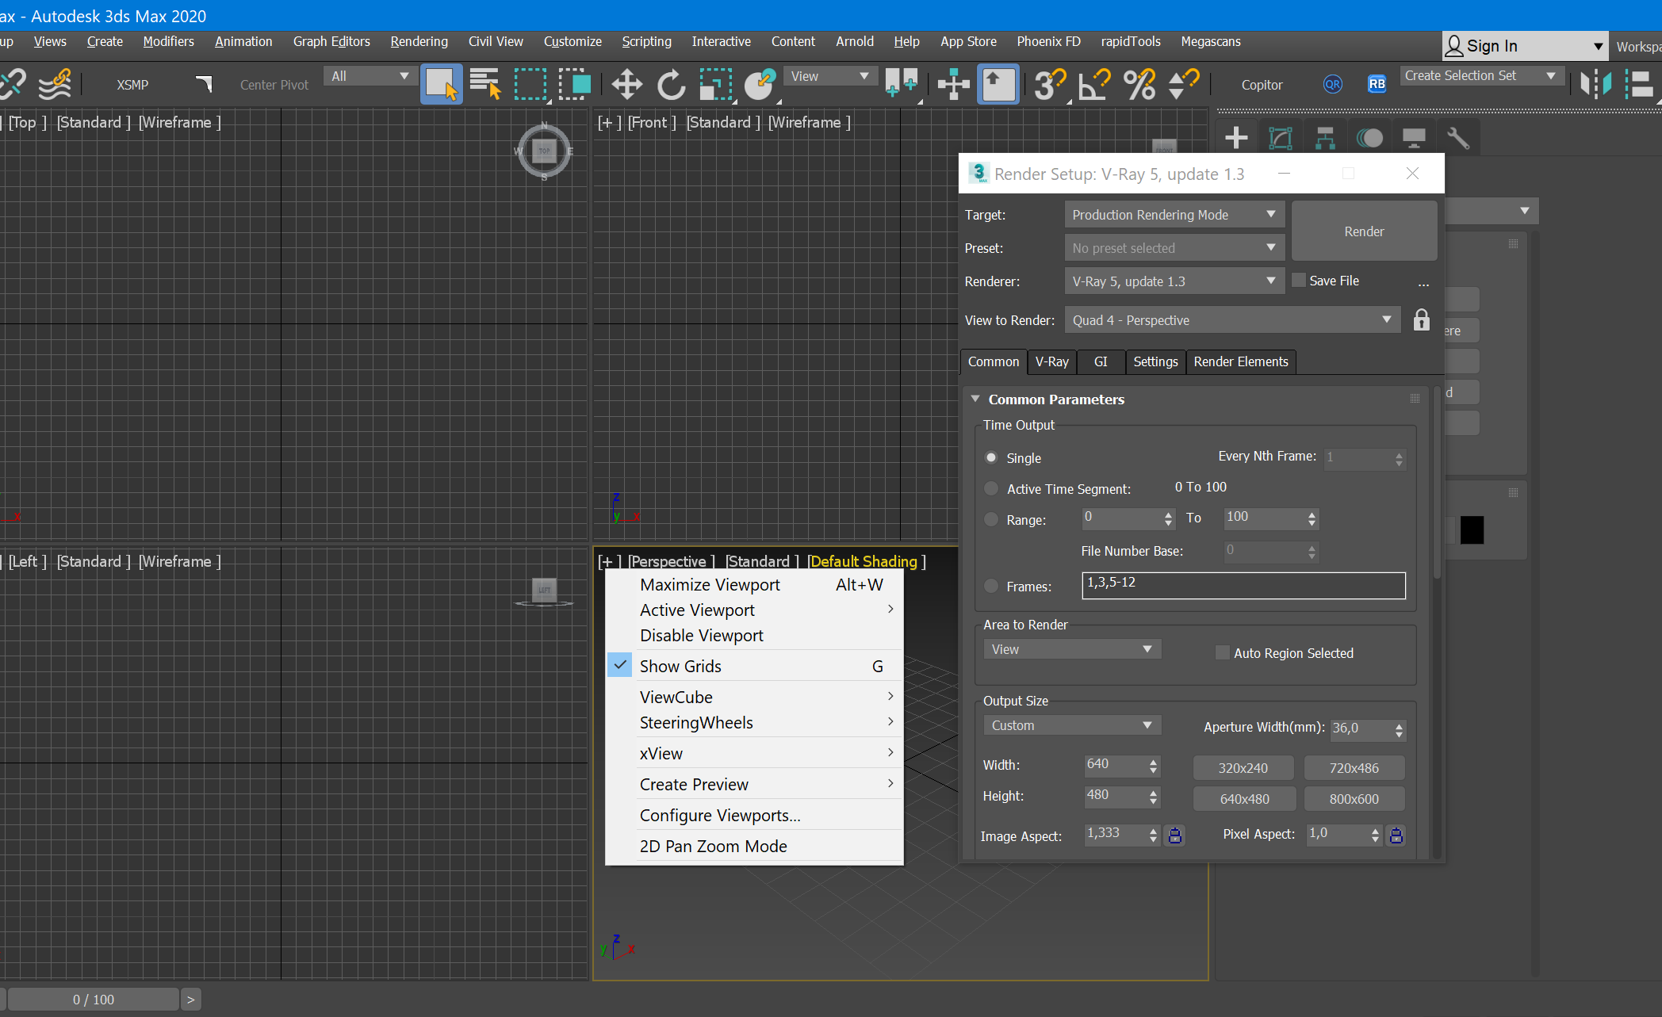This screenshot has width=1662, height=1017.
Task: Open Output Size Custom dropdown
Action: (1073, 725)
